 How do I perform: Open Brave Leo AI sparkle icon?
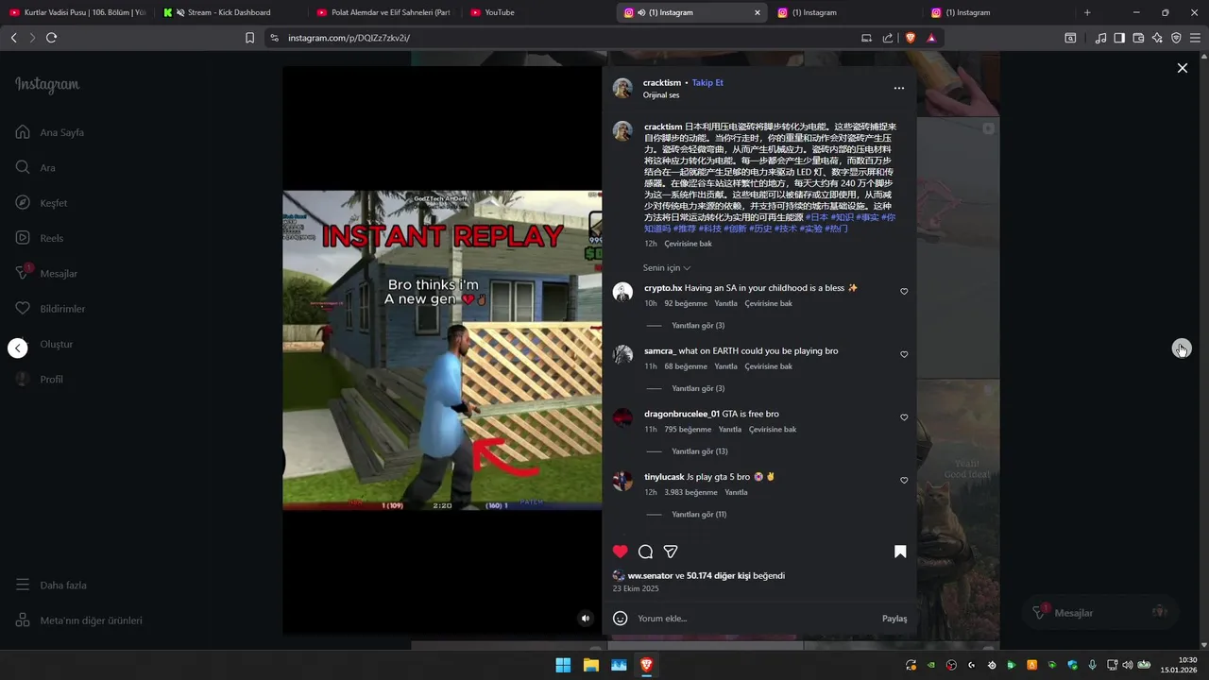point(1157,38)
